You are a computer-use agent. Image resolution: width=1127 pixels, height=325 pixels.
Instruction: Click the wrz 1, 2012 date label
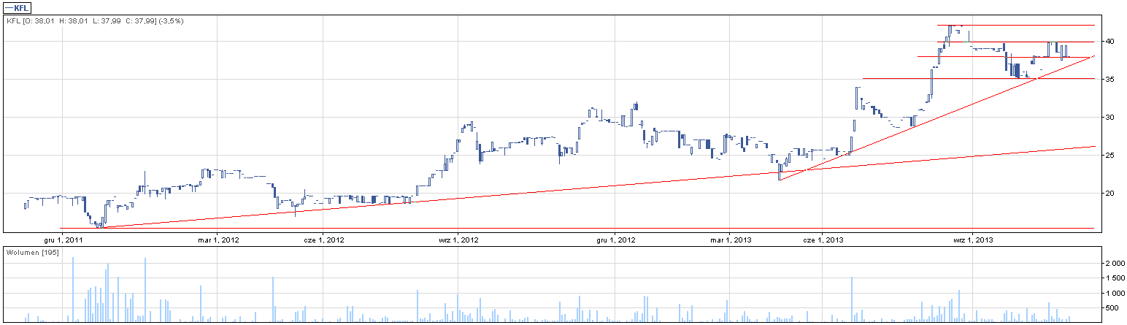point(458,239)
